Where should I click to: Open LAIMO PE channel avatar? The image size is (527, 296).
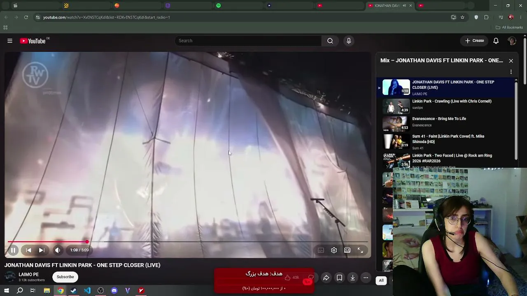10,277
